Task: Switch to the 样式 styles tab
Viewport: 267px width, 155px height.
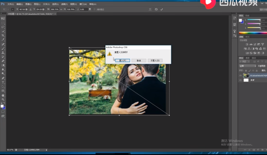Action: coord(247,37)
